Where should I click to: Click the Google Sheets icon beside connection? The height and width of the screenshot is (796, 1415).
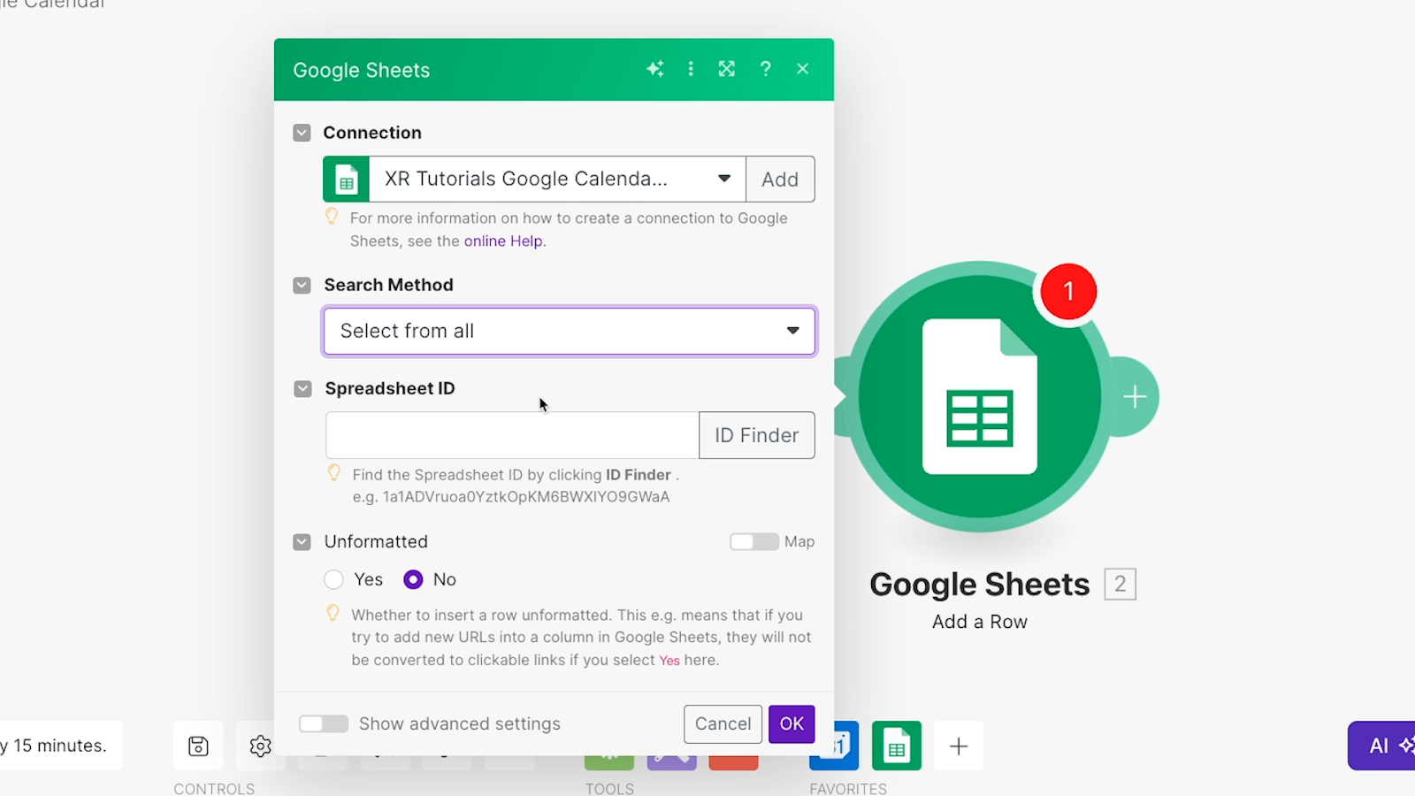(347, 179)
